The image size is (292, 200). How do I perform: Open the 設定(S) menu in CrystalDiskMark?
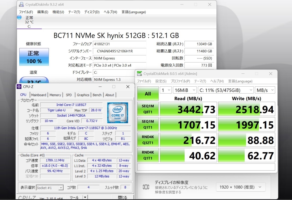point(161,81)
